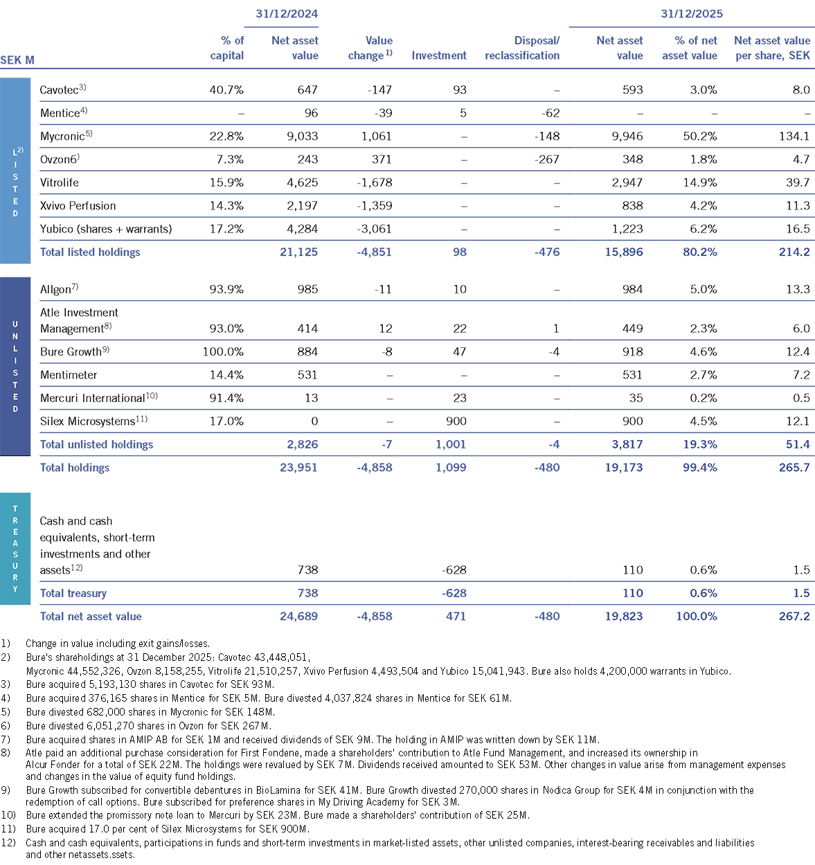Image resolution: width=815 pixels, height=865 pixels.
Task: Click the % of capital column header
Action: click(x=227, y=48)
